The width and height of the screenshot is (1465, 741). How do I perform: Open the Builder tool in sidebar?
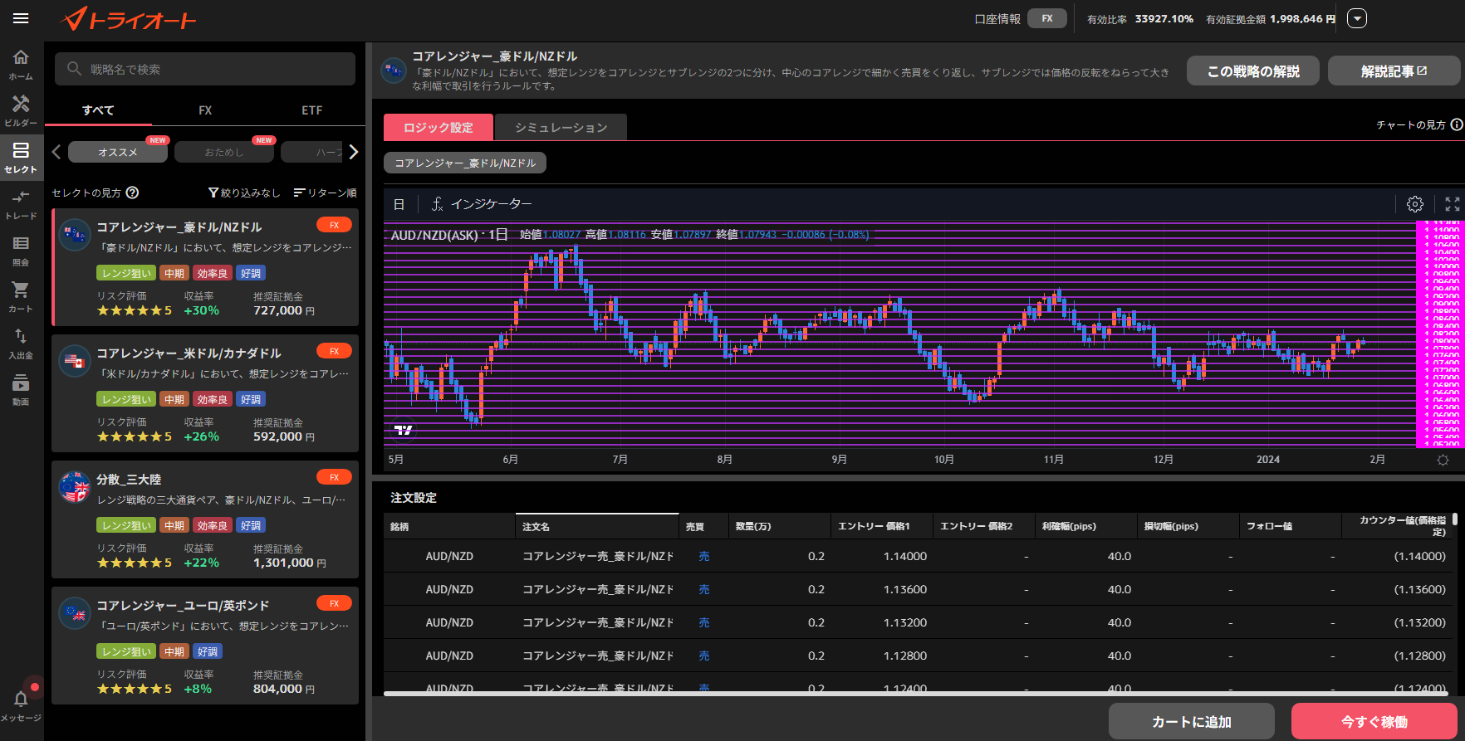click(x=21, y=110)
